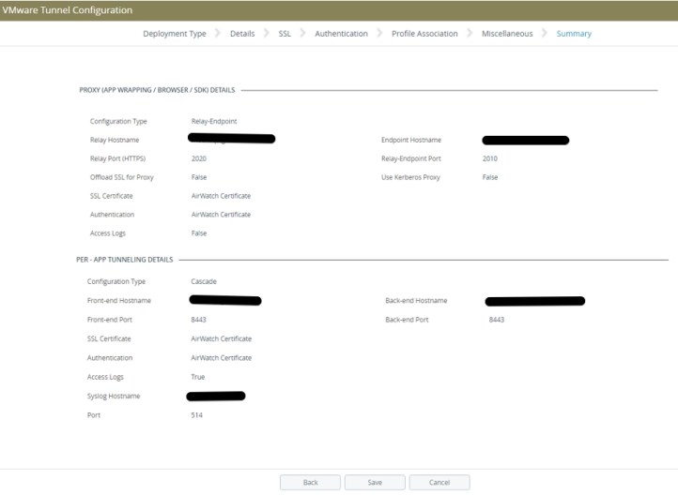Select the Profile Association step
Viewport: 678px width, 495px height.
[x=424, y=34]
